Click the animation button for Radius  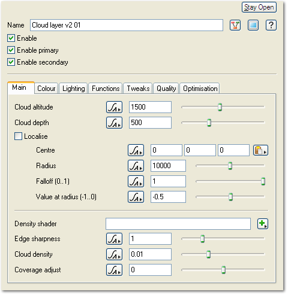[136, 166]
